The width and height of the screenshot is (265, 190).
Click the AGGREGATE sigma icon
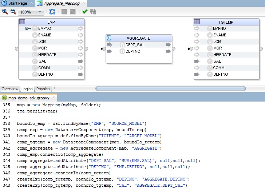[109, 38]
